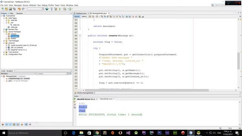The height and width of the screenshot is (136, 242).
Task: Click the Search field at top right
Action: [x=219, y=5]
